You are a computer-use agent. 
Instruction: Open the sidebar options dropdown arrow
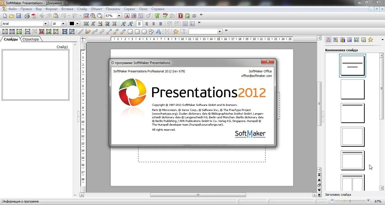click(382, 40)
